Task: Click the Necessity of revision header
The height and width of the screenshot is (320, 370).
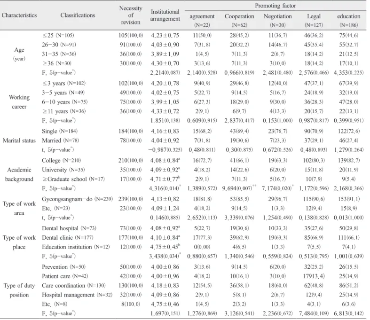Action: (x=131, y=16)
